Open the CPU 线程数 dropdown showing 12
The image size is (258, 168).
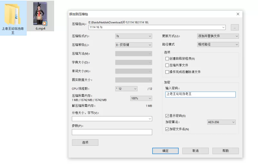tap(126, 89)
